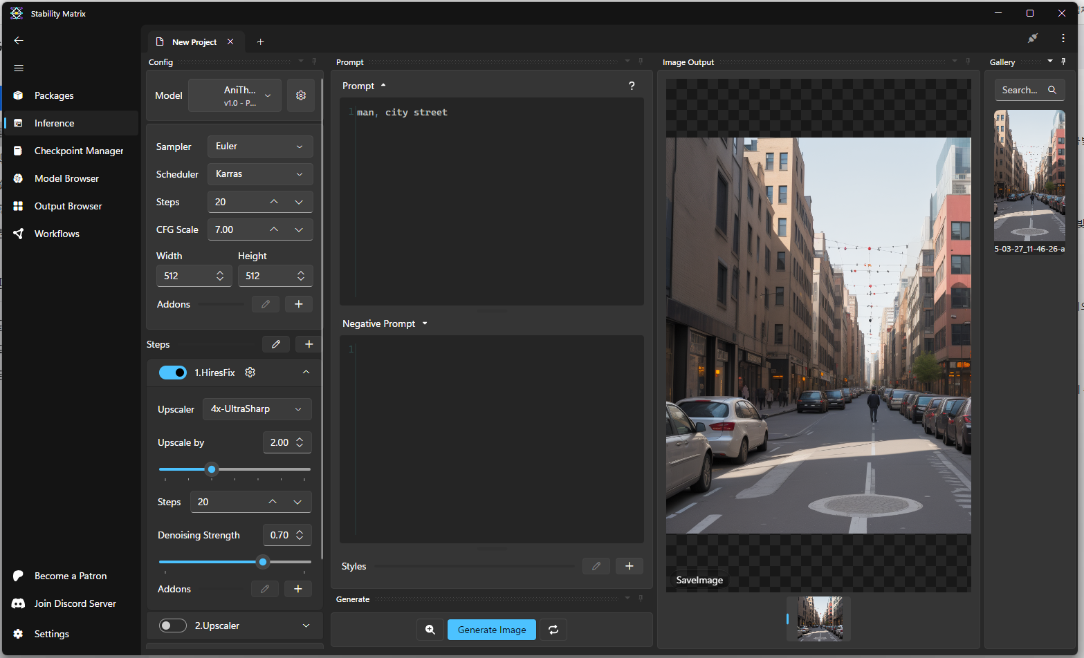The image size is (1084, 658).
Task: Increase the sampler Steps 20 value
Action: [x=274, y=202]
